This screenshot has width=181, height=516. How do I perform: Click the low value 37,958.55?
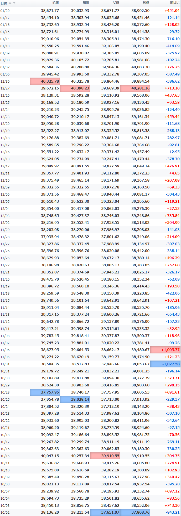110,223
